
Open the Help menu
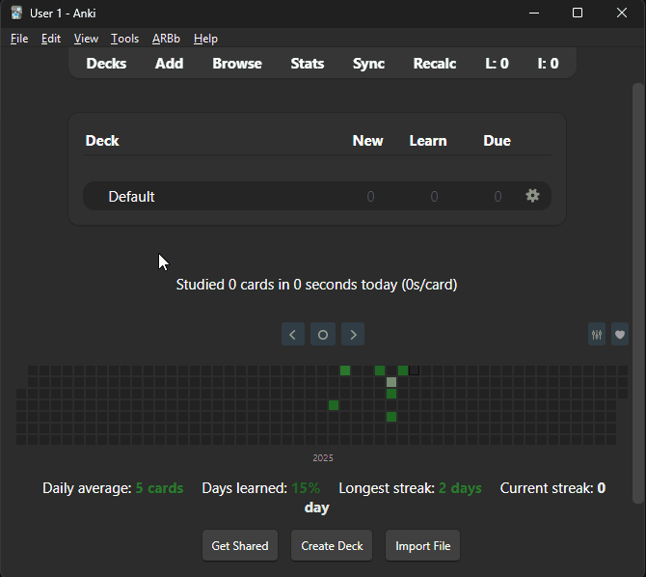point(205,39)
